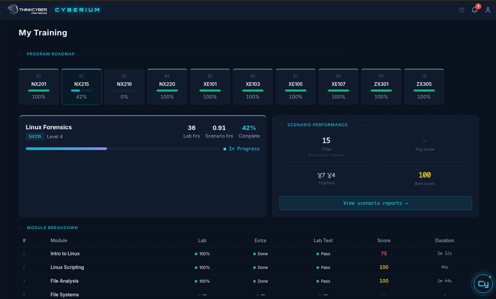This screenshot has height=299, width=496.
Task: Open the Linux Scripting module row
Action: (x=249, y=267)
